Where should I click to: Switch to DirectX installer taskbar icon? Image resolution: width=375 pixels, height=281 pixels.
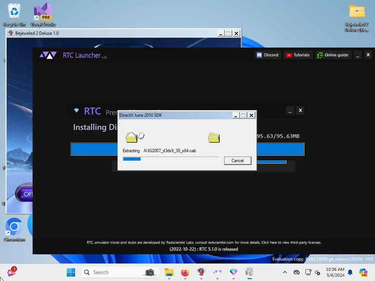point(249,272)
